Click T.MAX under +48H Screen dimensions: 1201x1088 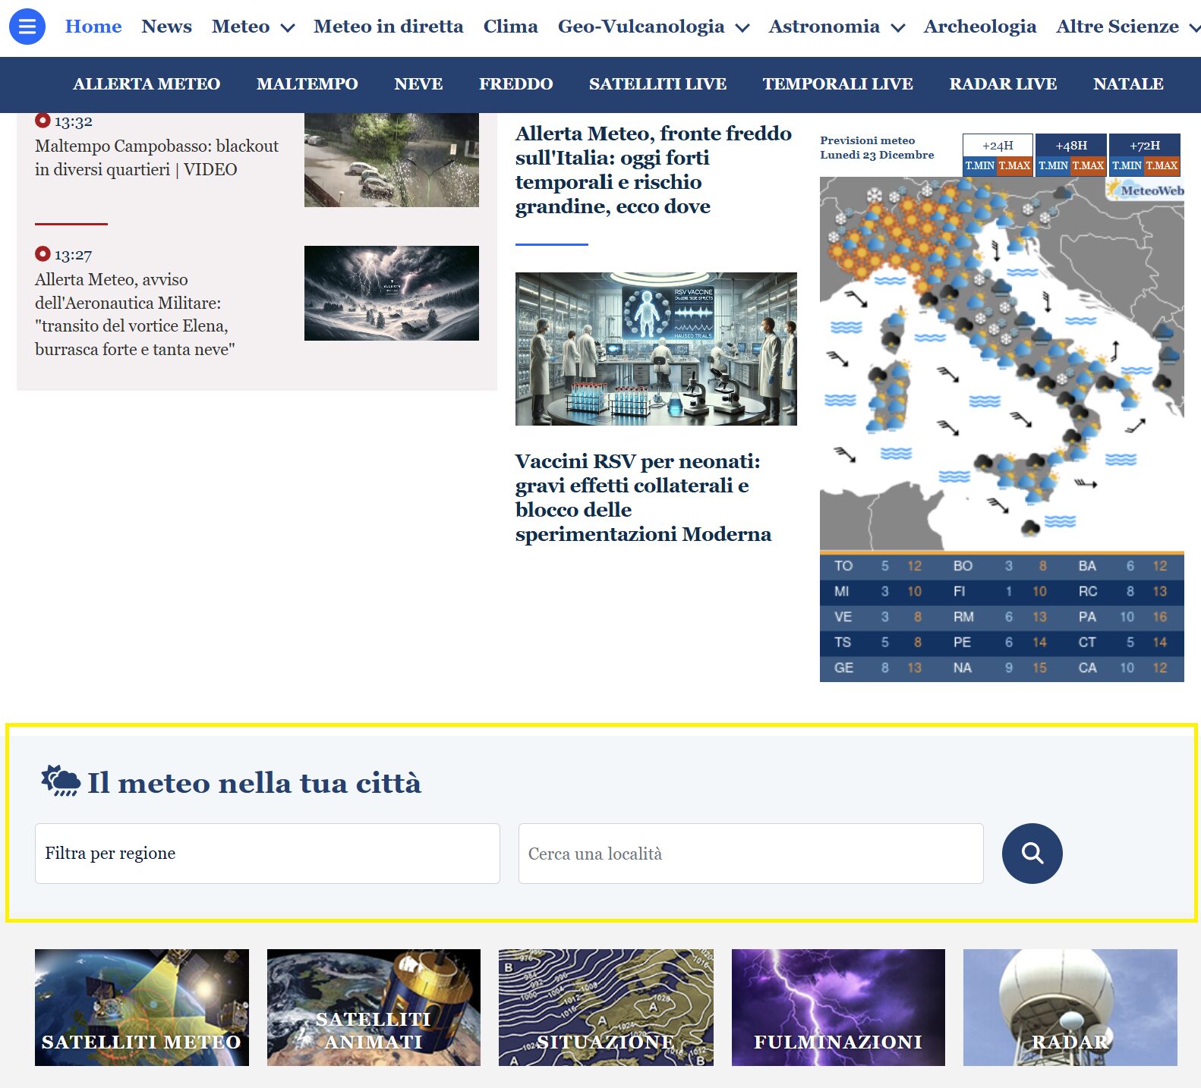(1088, 165)
